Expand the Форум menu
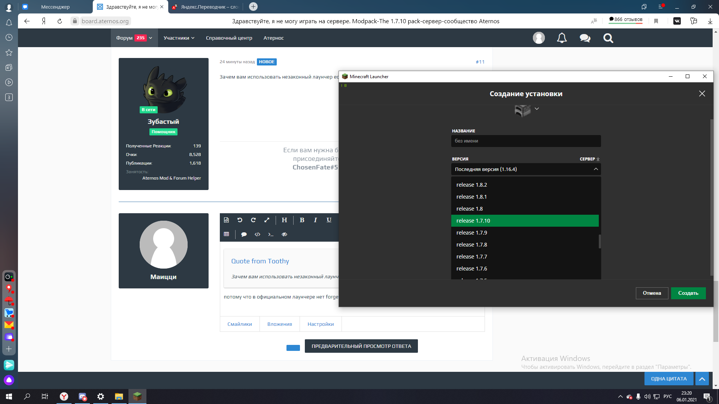 click(x=134, y=38)
